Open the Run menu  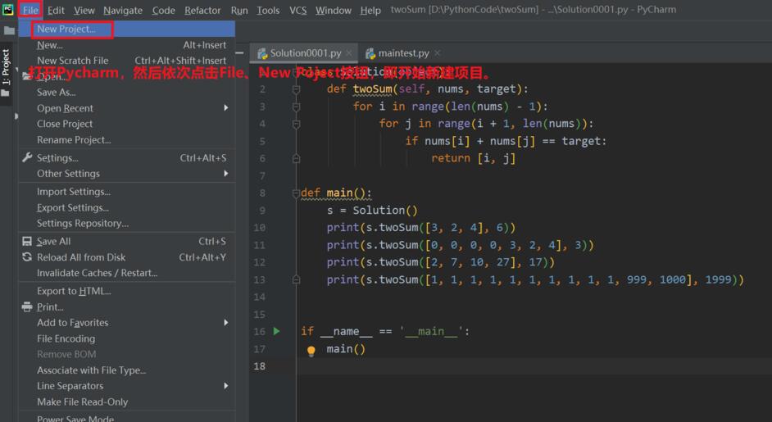point(239,10)
